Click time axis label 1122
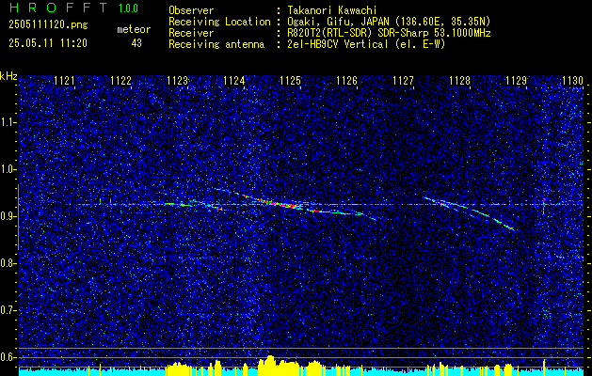The height and width of the screenshot is (376, 592). pos(120,81)
